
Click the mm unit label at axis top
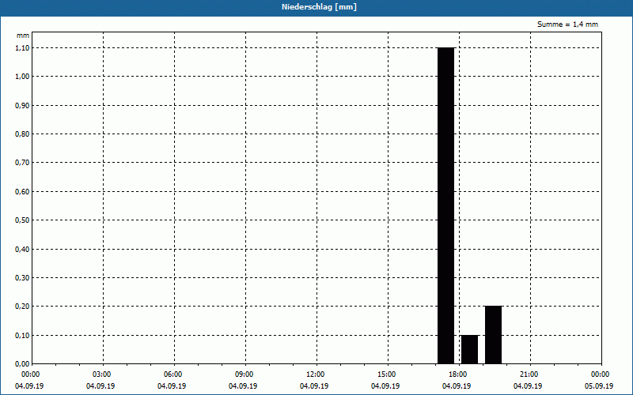pyautogui.click(x=23, y=36)
